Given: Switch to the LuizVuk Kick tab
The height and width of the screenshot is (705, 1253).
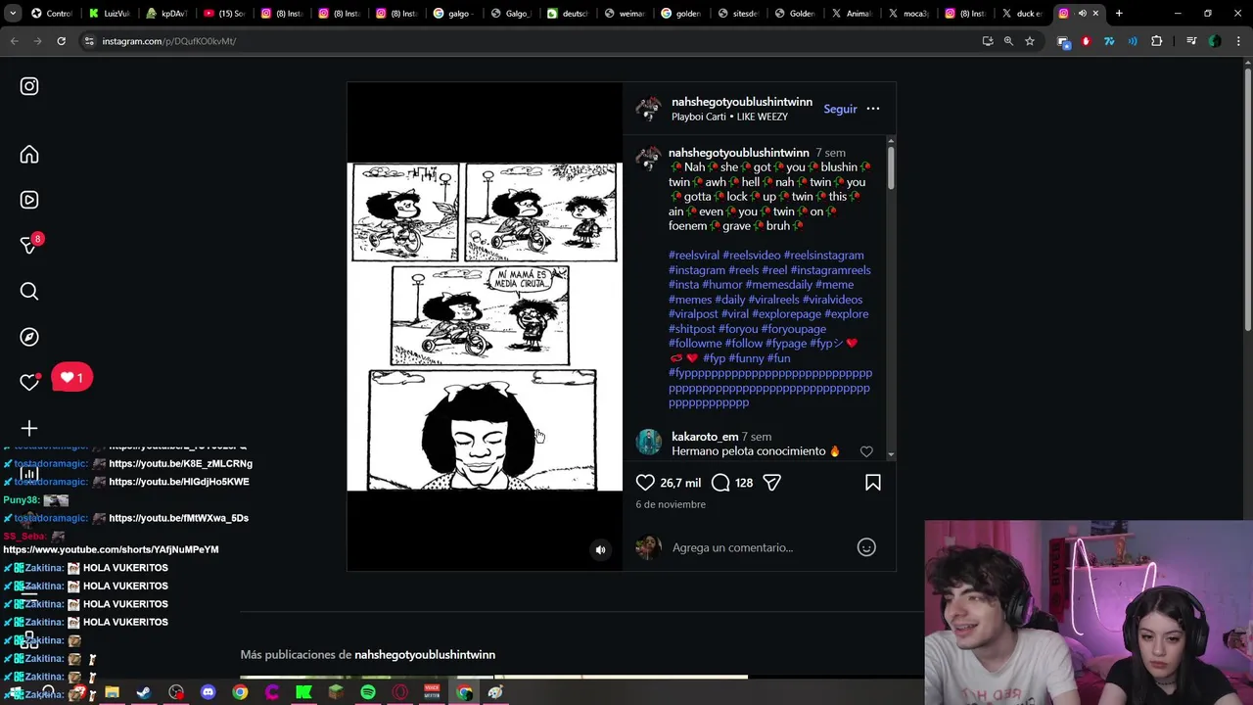Looking at the screenshot, I should [110, 14].
